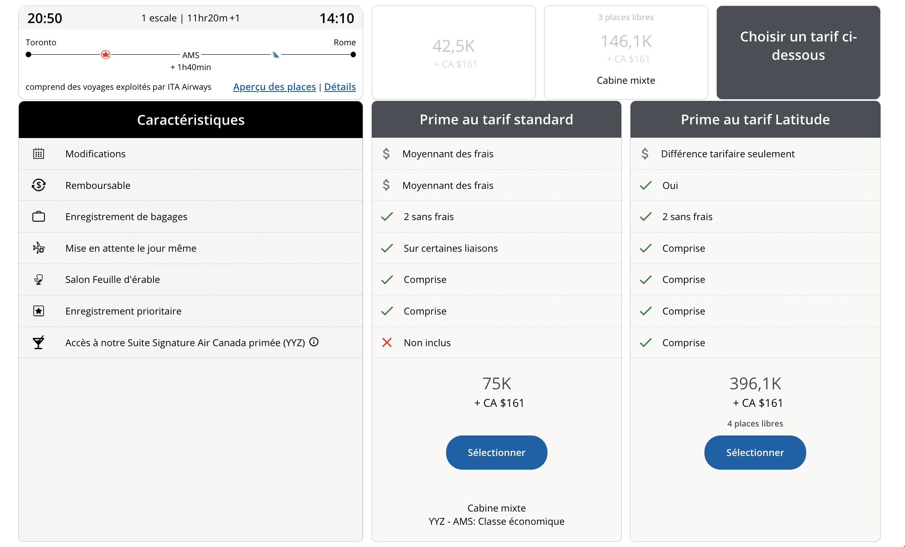Click the Latitude checkmark in Suite Signature row

646,342
